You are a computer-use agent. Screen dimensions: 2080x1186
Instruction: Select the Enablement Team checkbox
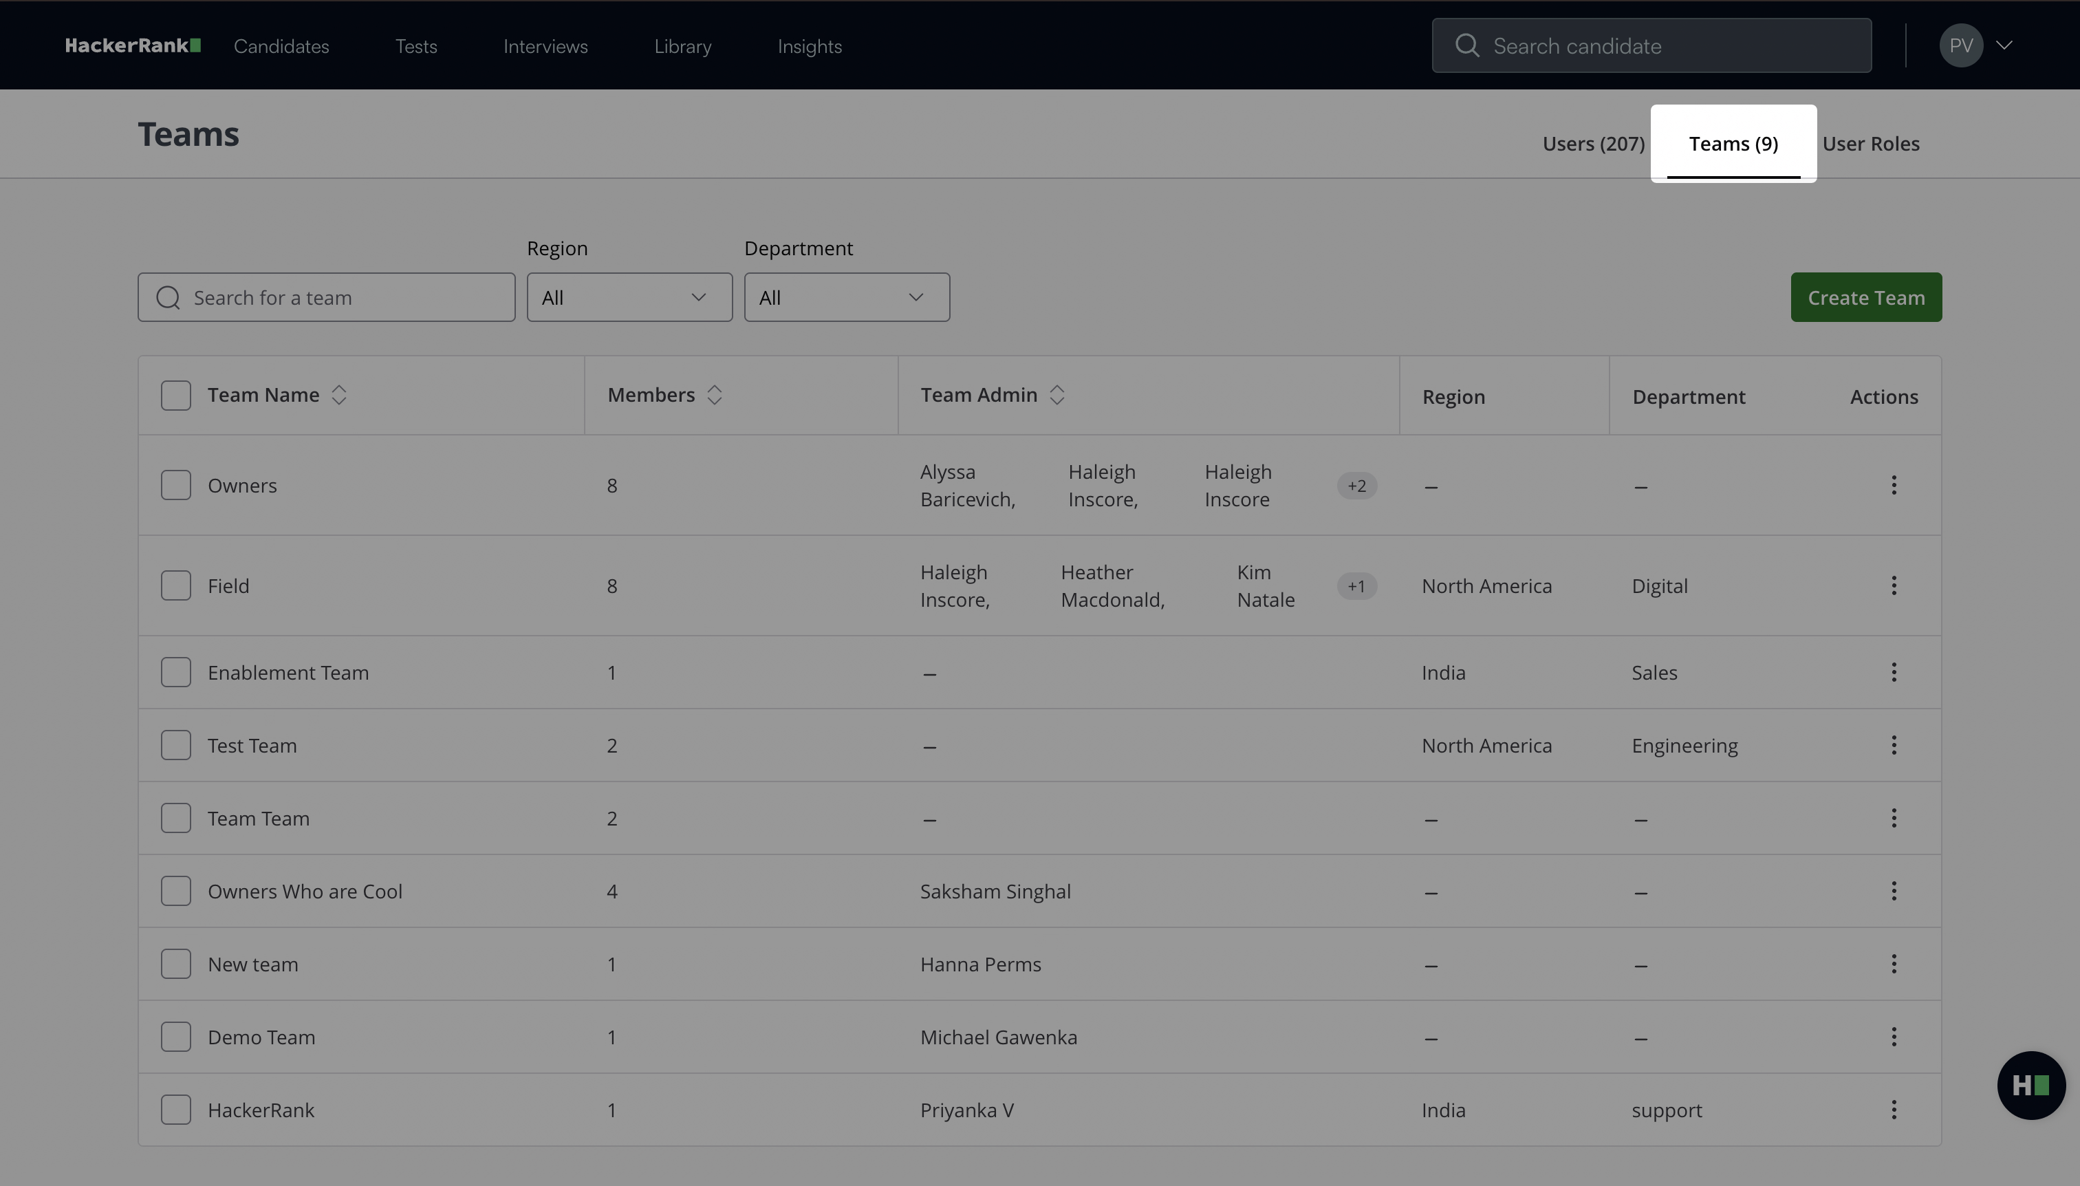(176, 672)
